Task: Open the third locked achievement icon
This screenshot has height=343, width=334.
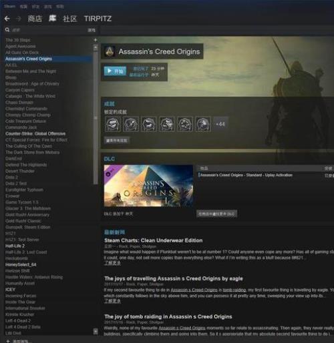Action: [x=149, y=124]
